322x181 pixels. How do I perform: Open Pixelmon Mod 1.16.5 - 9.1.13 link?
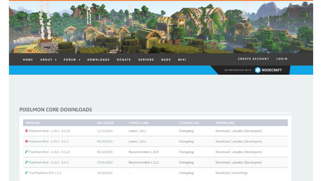(49, 152)
